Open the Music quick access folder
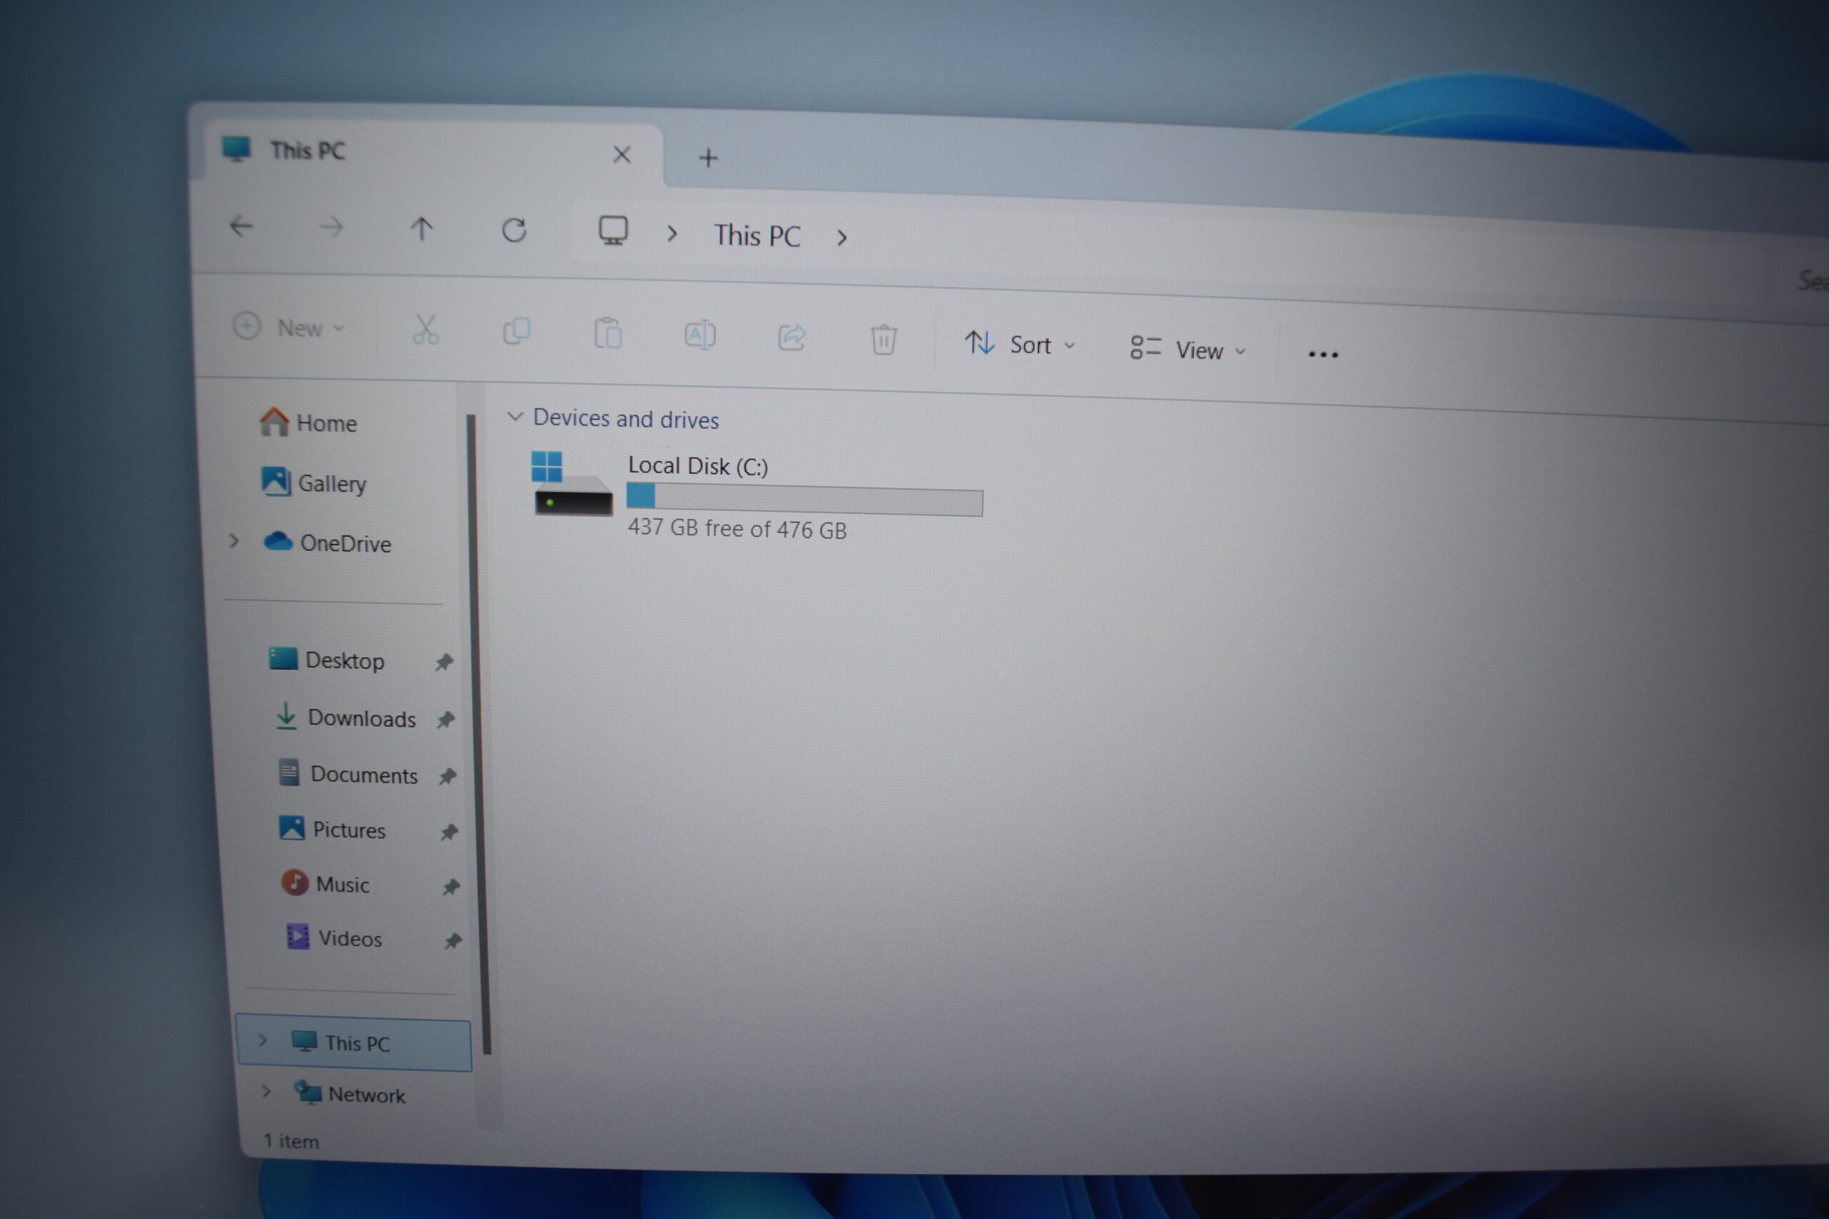1829x1219 pixels. click(x=326, y=884)
